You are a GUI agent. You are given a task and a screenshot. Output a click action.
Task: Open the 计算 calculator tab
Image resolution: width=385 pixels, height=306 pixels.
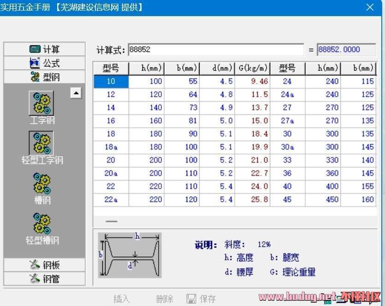[x=44, y=49]
